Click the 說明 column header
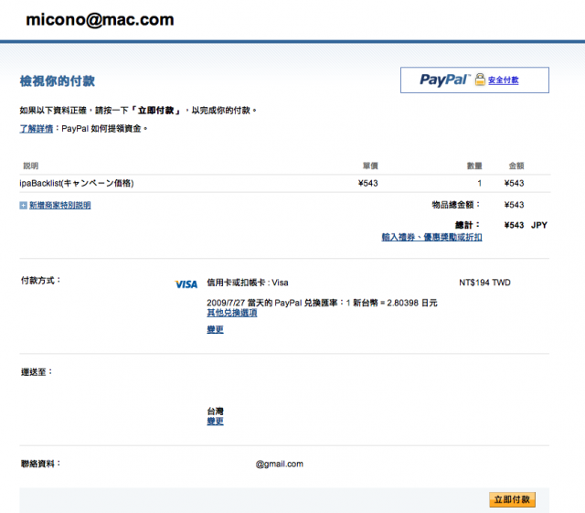The height and width of the screenshot is (513, 585). coord(30,166)
